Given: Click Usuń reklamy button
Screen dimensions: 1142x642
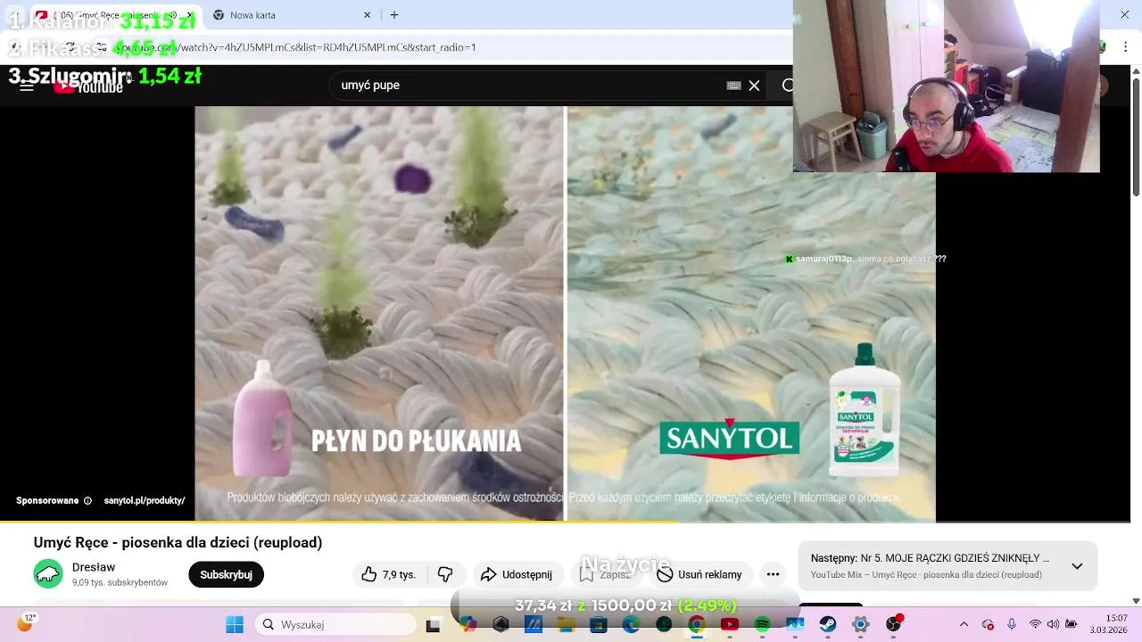Looking at the screenshot, I should [x=699, y=574].
